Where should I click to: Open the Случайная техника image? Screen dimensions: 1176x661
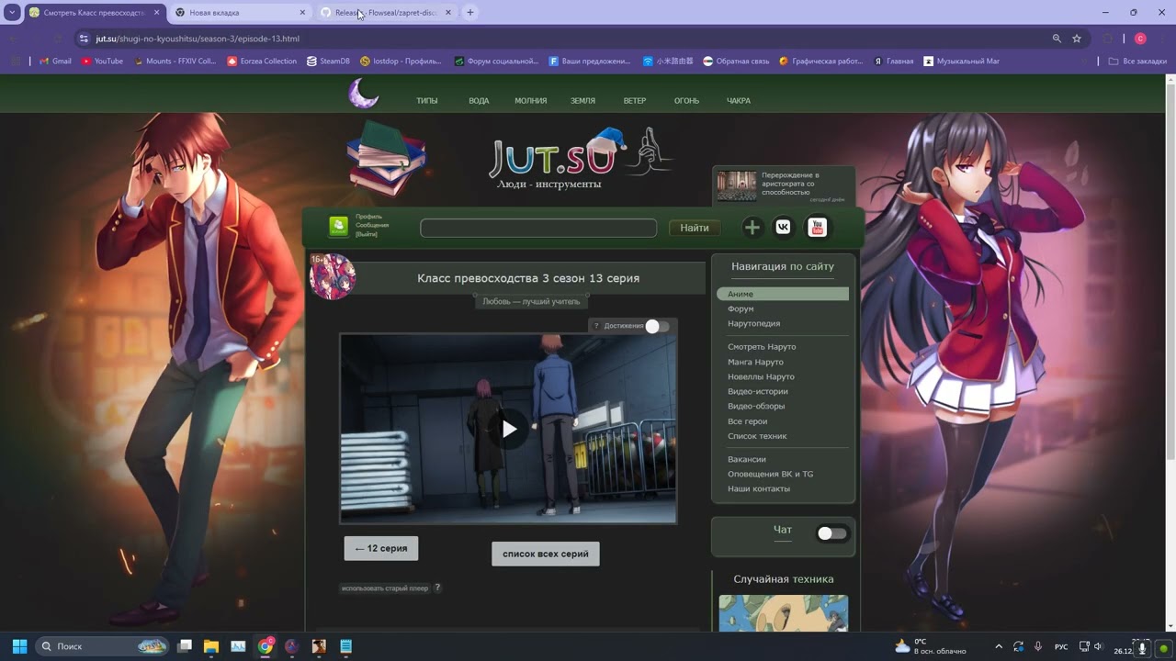(783, 613)
